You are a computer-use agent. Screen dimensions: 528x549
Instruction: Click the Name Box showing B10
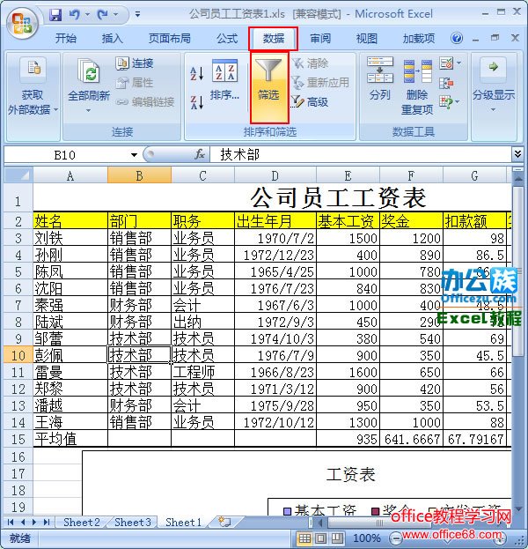tap(65, 155)
